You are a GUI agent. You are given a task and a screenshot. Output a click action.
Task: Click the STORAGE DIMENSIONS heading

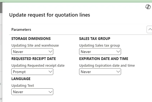pyautogui.click(x=31, y=39)
